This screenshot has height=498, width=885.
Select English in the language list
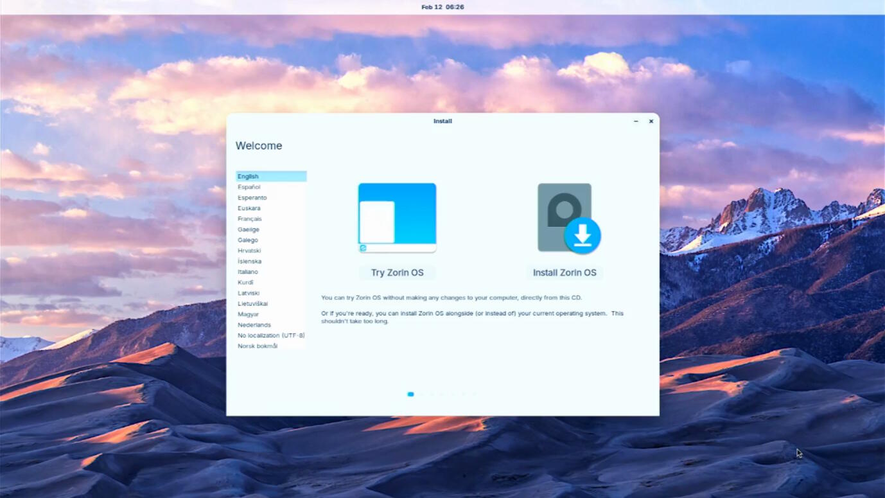pos(271,176)
